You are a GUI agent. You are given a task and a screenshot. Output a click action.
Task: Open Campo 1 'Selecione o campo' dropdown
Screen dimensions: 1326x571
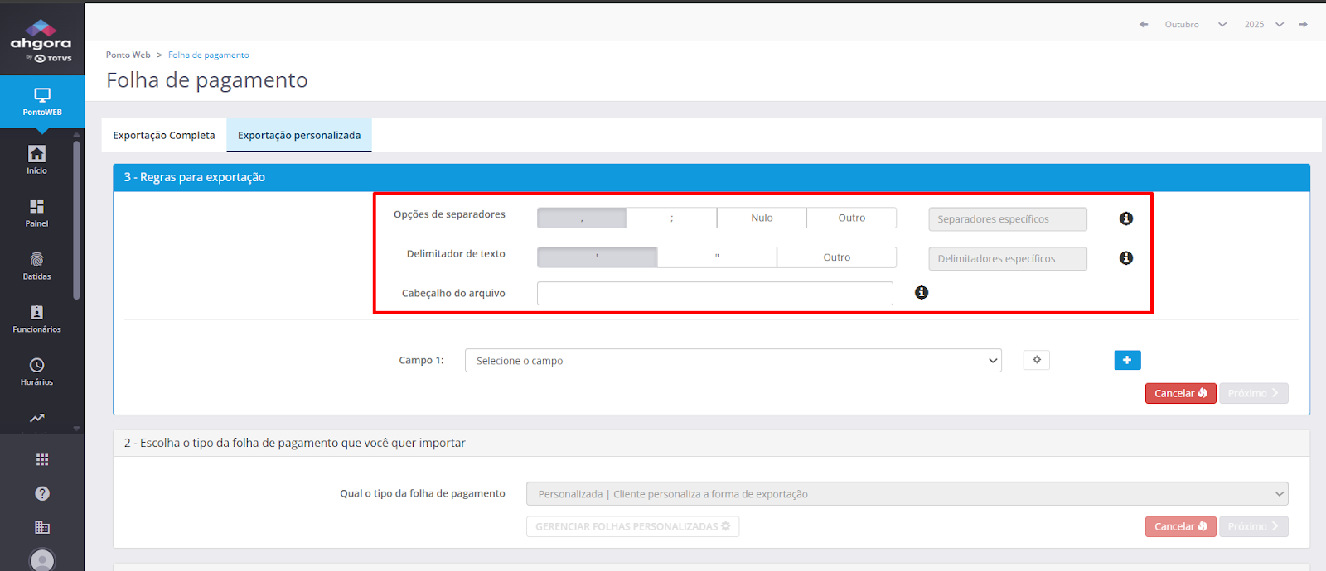[x=733, y=361]
